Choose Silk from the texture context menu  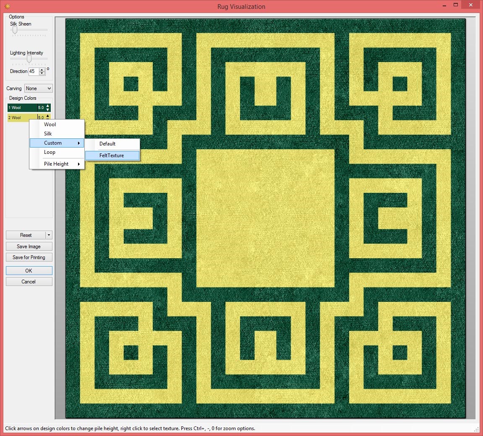48,134
